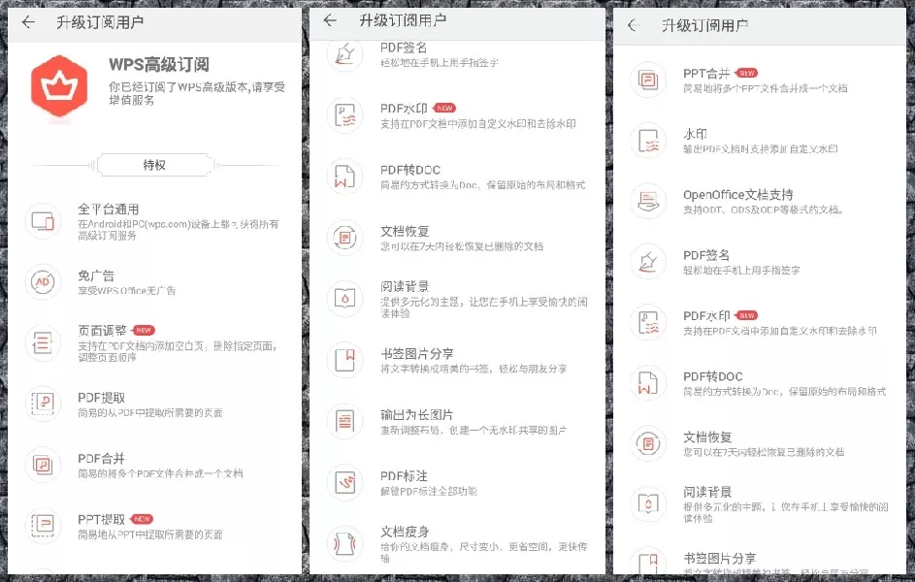The image size is (915, 582).
Task: Select 文档恢复 icon in right panel
Action: pos(648,444)
